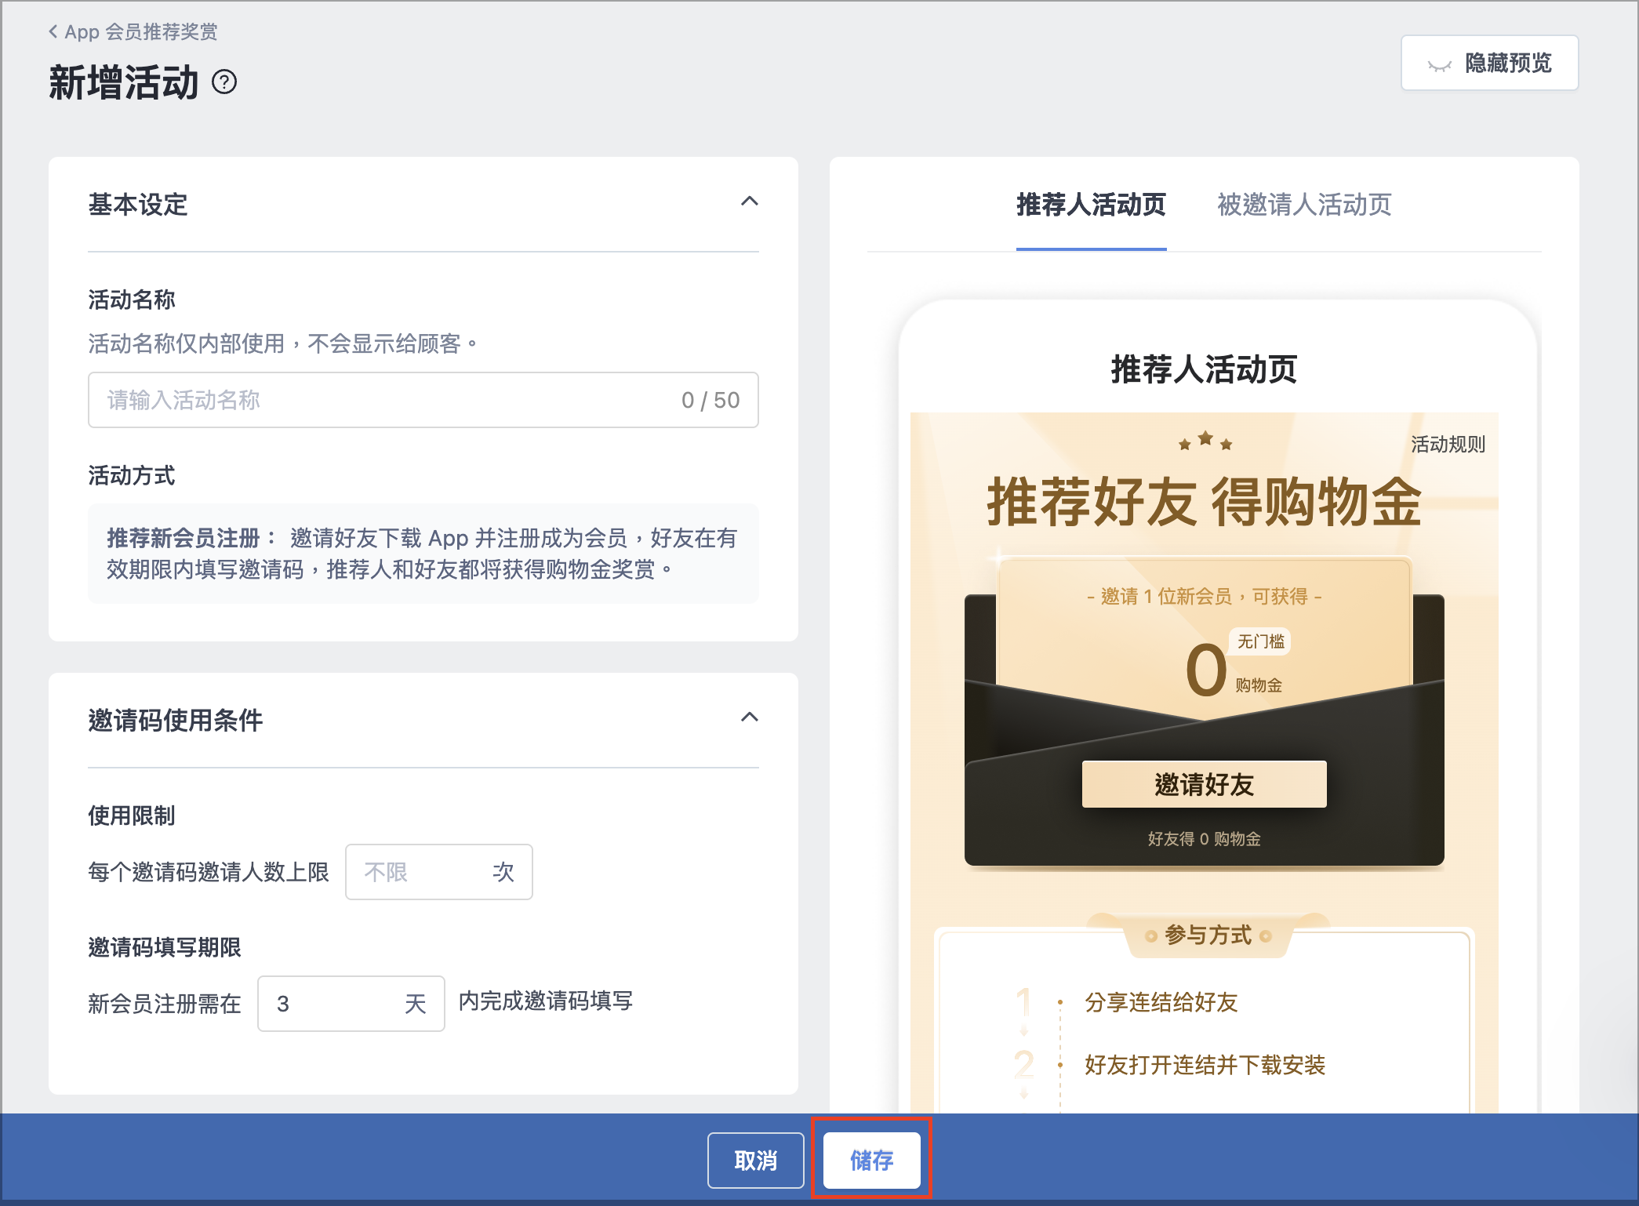This screenshot has width=1639, height=1206.
Task: Collapse the 基本设定 section
Action: (x=750, y=202)
